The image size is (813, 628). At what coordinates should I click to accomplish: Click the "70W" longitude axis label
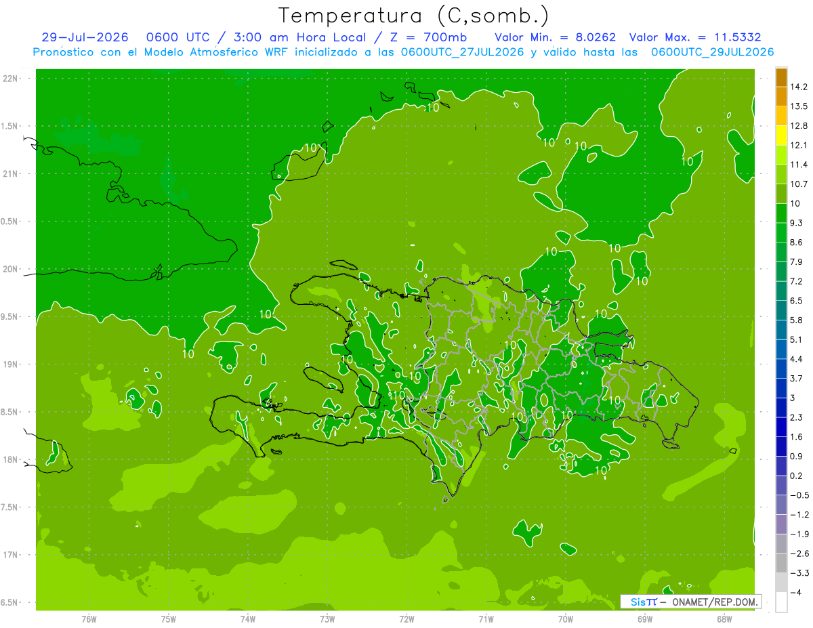tap(566, 619)
